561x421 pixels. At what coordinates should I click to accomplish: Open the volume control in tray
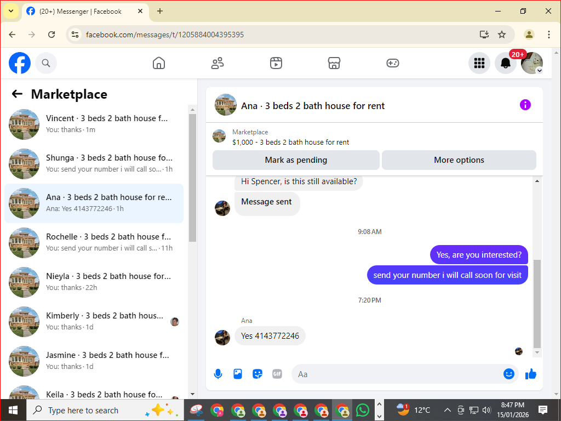(486, 410)
